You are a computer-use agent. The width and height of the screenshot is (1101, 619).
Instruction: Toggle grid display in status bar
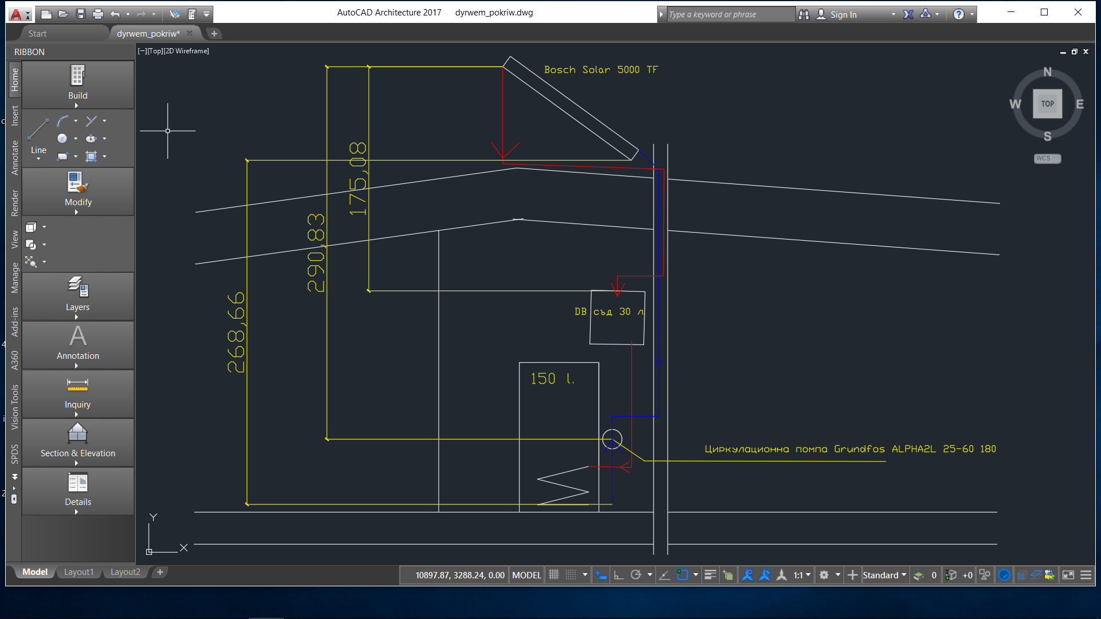tap(554, 575)
